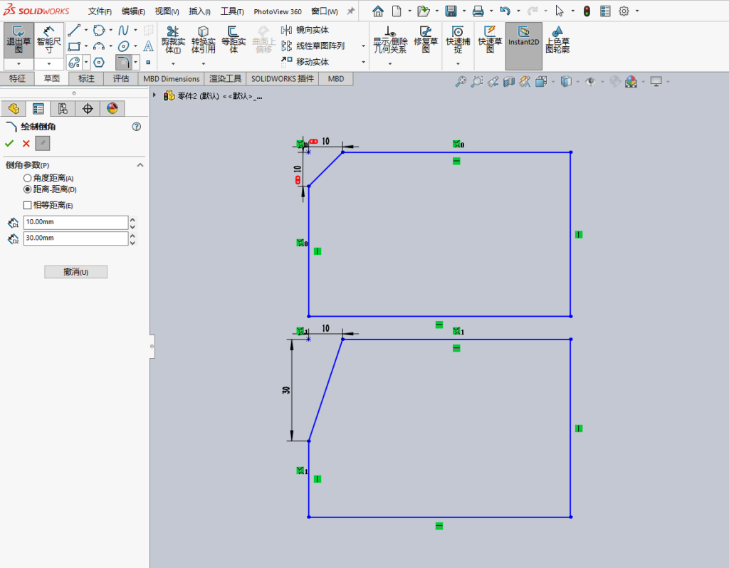The image size is (729, 568).
Task: Activate the Trim Entities (剪裁实体) tool
Action: [x=173, y=40]
